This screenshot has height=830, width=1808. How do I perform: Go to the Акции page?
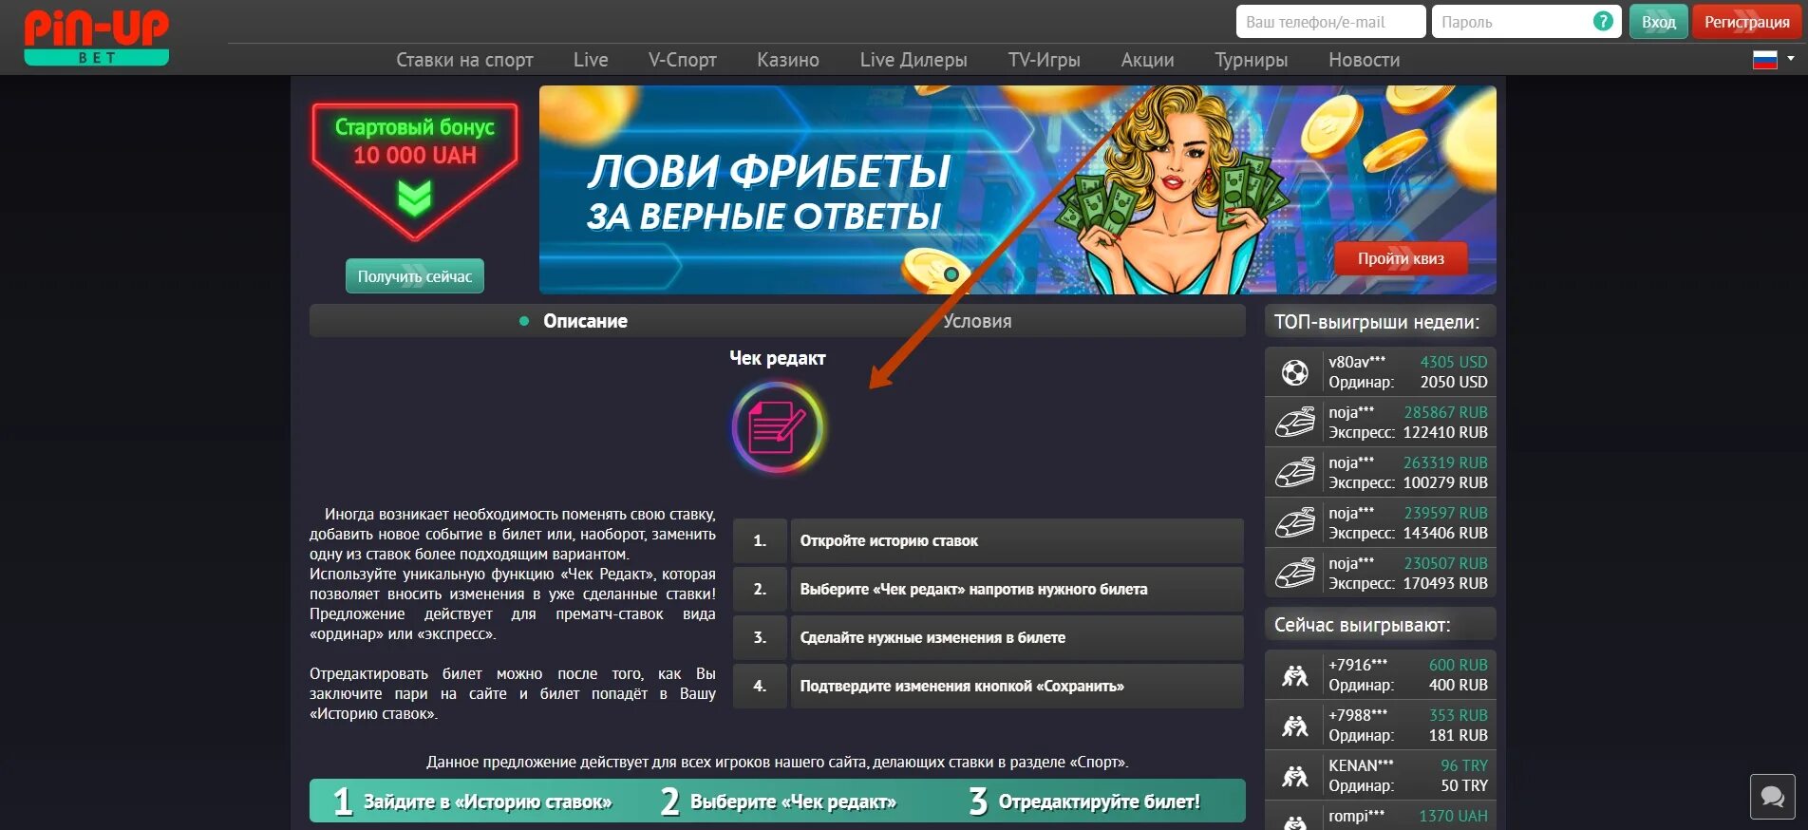tap(1148, 60)
